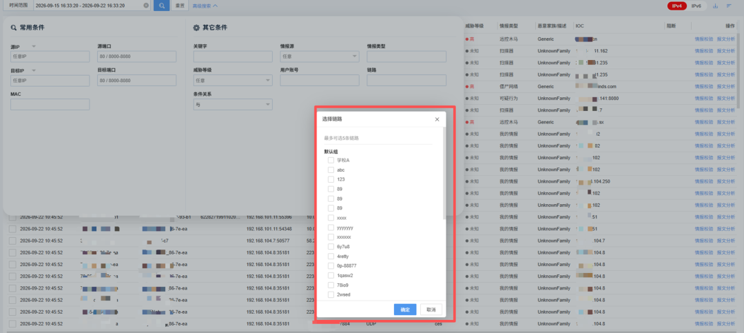The width and height of the screenshot is (744, 333).
Task: Click the 源IP input field
Action: [50, 57]
